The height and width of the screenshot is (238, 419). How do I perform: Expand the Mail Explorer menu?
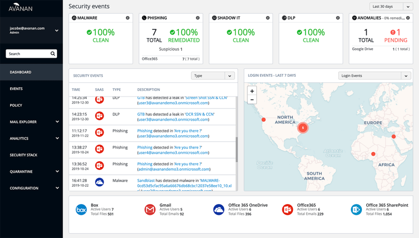point(57,122)
